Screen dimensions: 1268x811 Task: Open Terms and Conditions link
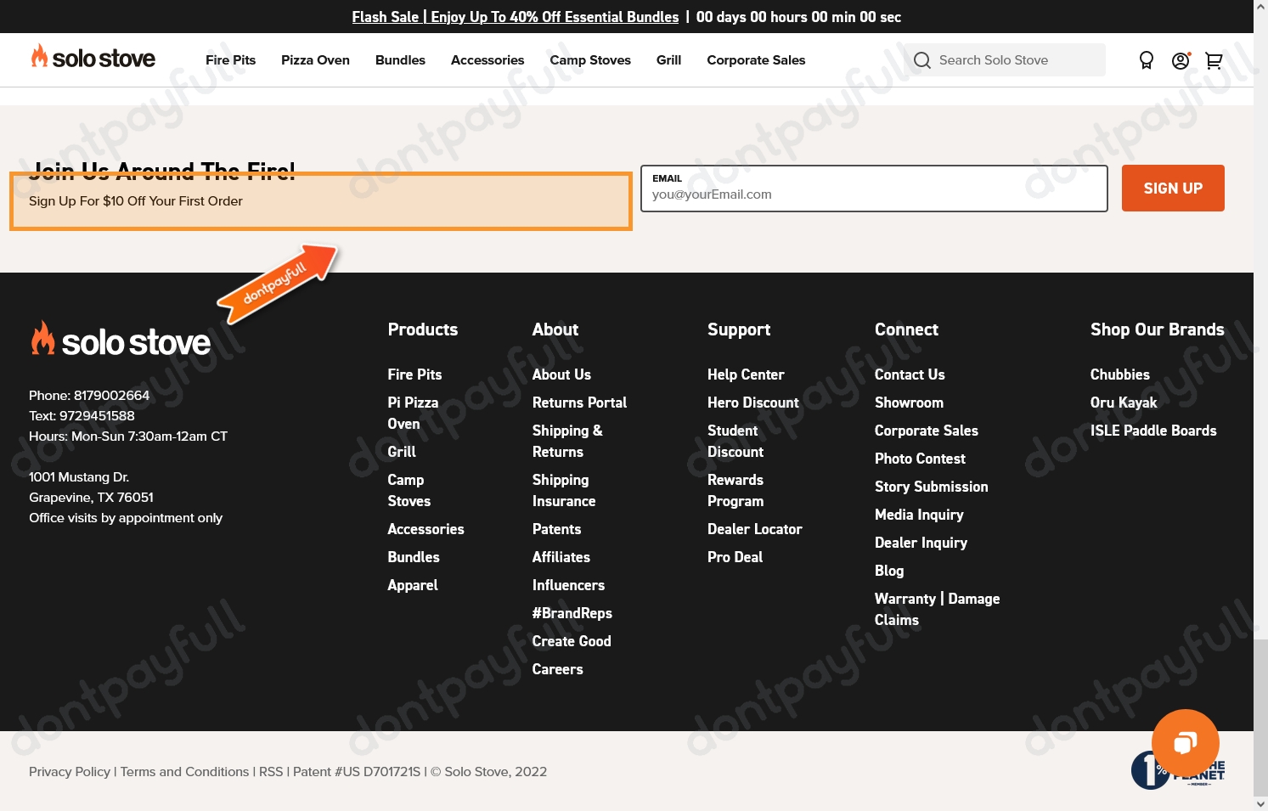(x=184, y=772)
